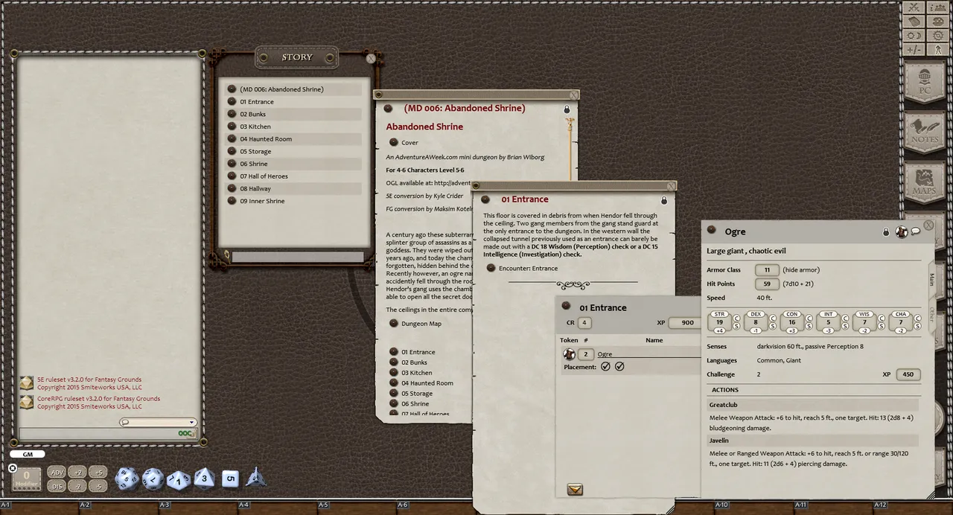Click the Greatclub action heading
The image size is (953, 515).
(x=813, y=406)
